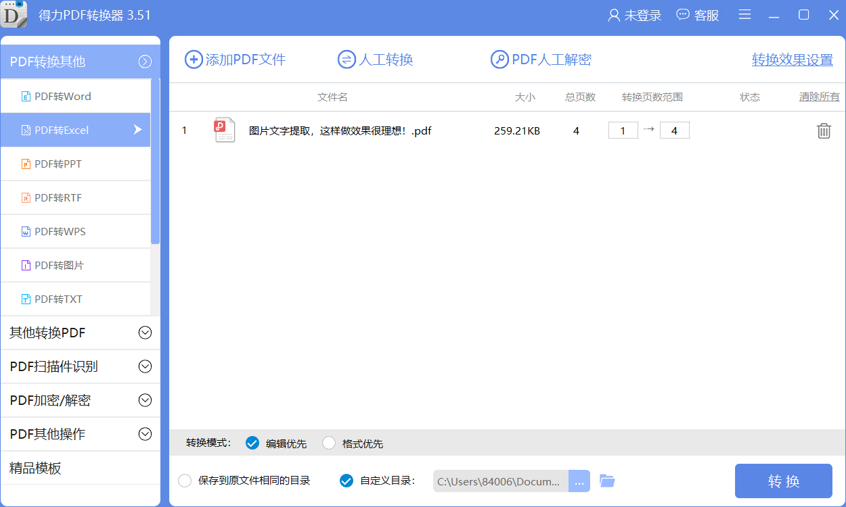
Task: Click the file size 259.21KB
Action: pyautogui.click(x=517, y=131)
